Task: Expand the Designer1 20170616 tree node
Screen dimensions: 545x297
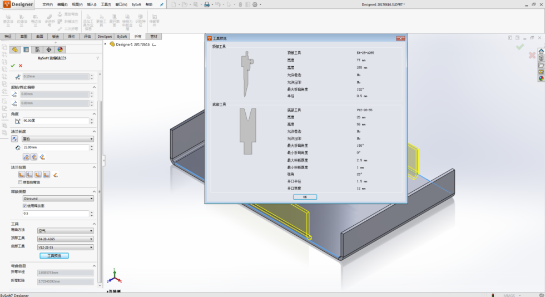Action: [105, 44]
